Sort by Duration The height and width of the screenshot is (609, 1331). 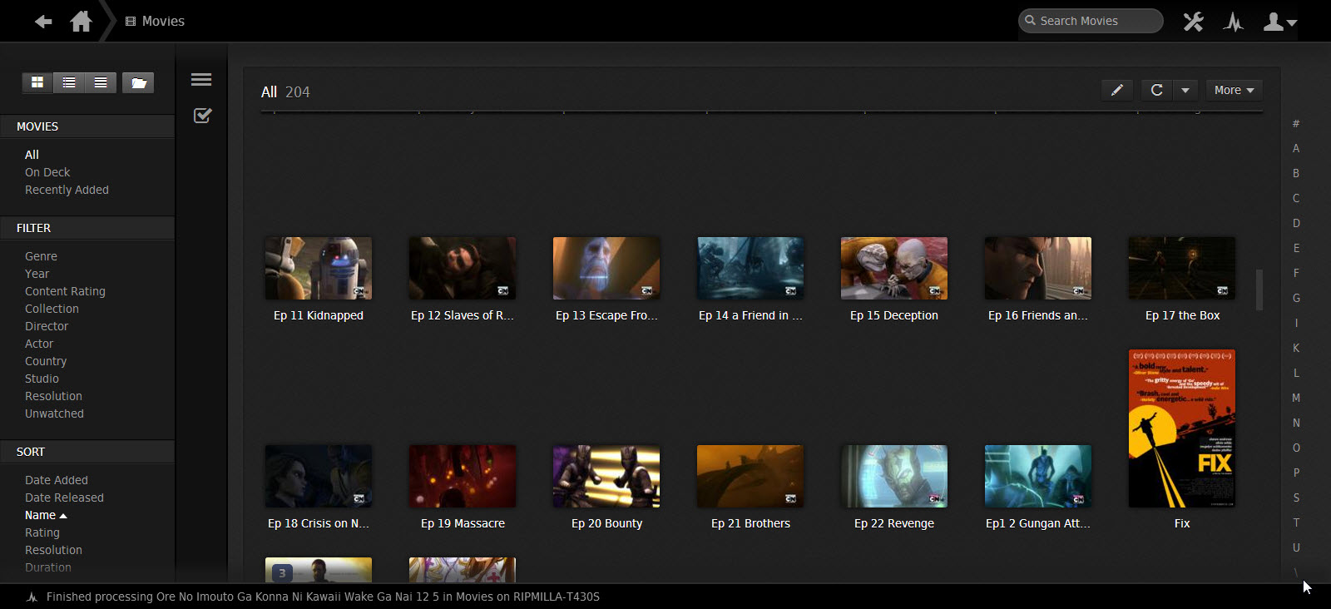click(47, 567)
